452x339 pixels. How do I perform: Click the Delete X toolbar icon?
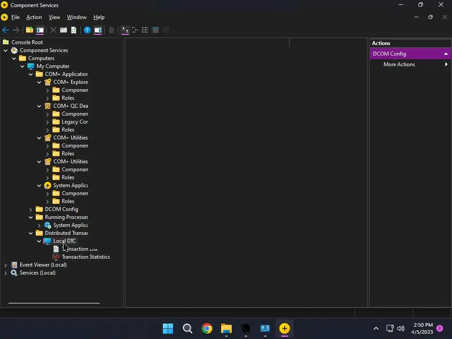tap(53, 30)
